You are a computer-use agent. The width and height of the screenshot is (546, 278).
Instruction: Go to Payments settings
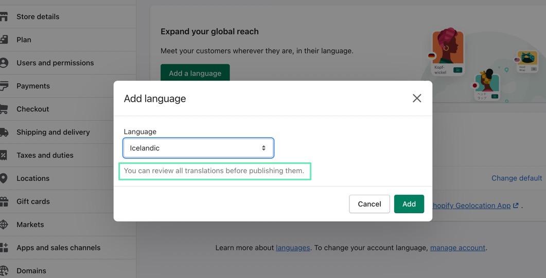coord(33,86)
